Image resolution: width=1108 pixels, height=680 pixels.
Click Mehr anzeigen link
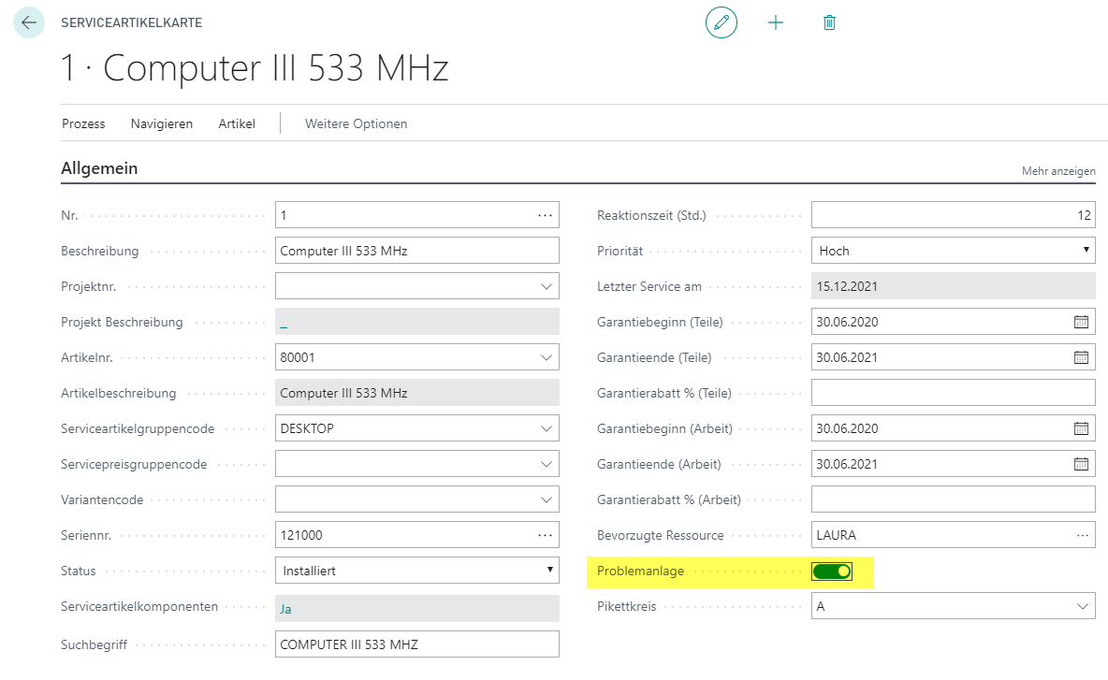coord(1058,171)
